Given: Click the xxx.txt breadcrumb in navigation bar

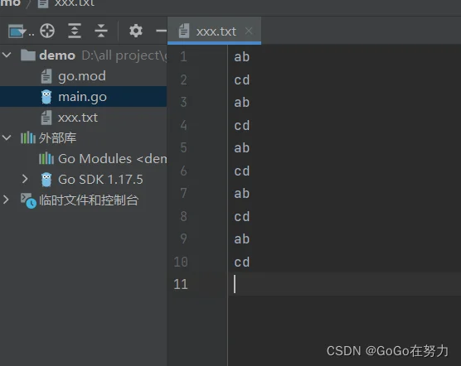Looking at the screenshot, I should point(74,3).
